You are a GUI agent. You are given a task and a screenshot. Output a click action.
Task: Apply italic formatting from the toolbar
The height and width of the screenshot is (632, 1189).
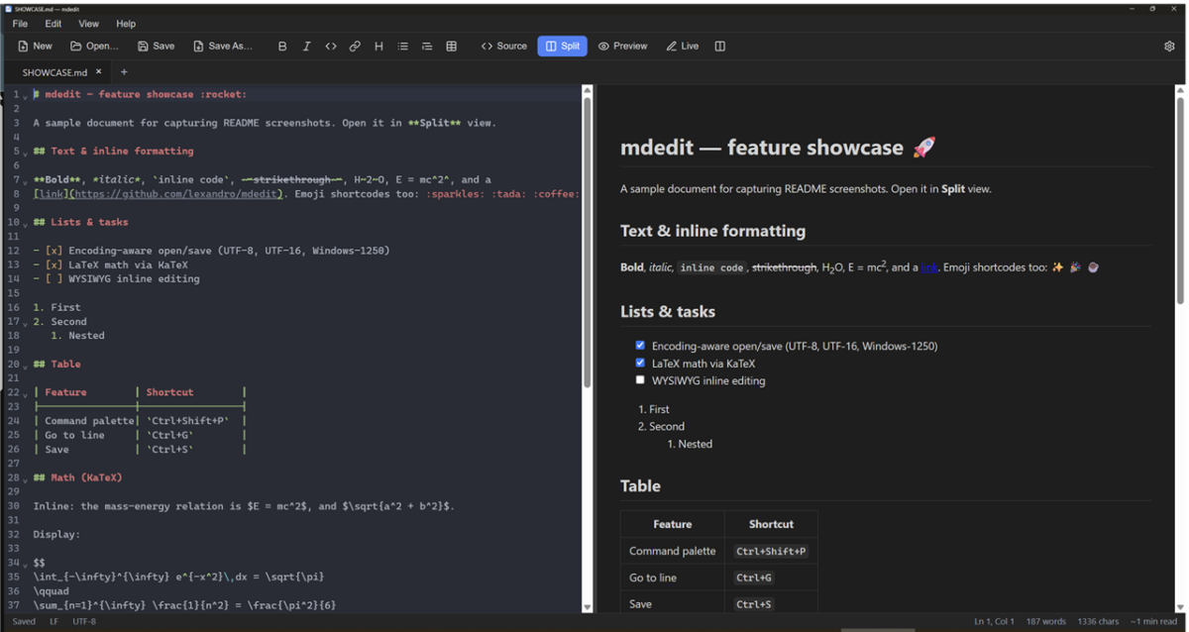(306, 47)
